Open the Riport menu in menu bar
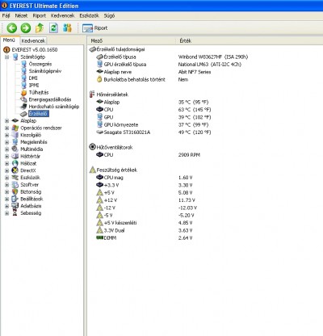Image resolution: width=323 pixels, height=336 pixels. pyautogui.click(x=40, y=15)
